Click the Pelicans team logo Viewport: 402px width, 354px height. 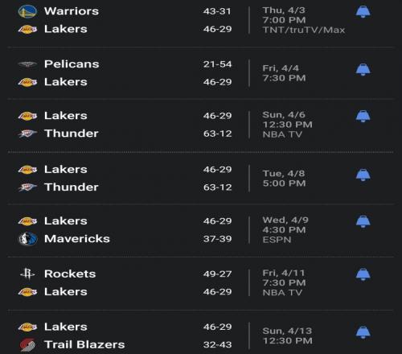[27, 64]
